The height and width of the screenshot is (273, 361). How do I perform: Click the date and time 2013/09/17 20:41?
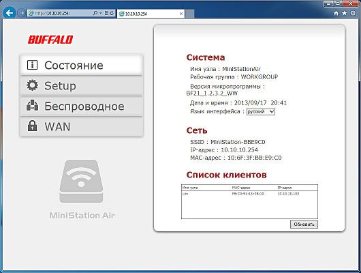260,103
